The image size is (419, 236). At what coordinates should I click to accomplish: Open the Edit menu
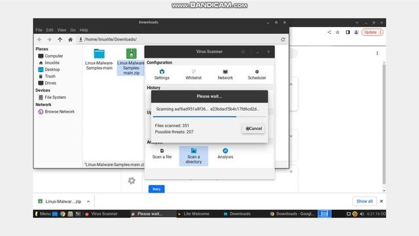(x=50, y=30)
